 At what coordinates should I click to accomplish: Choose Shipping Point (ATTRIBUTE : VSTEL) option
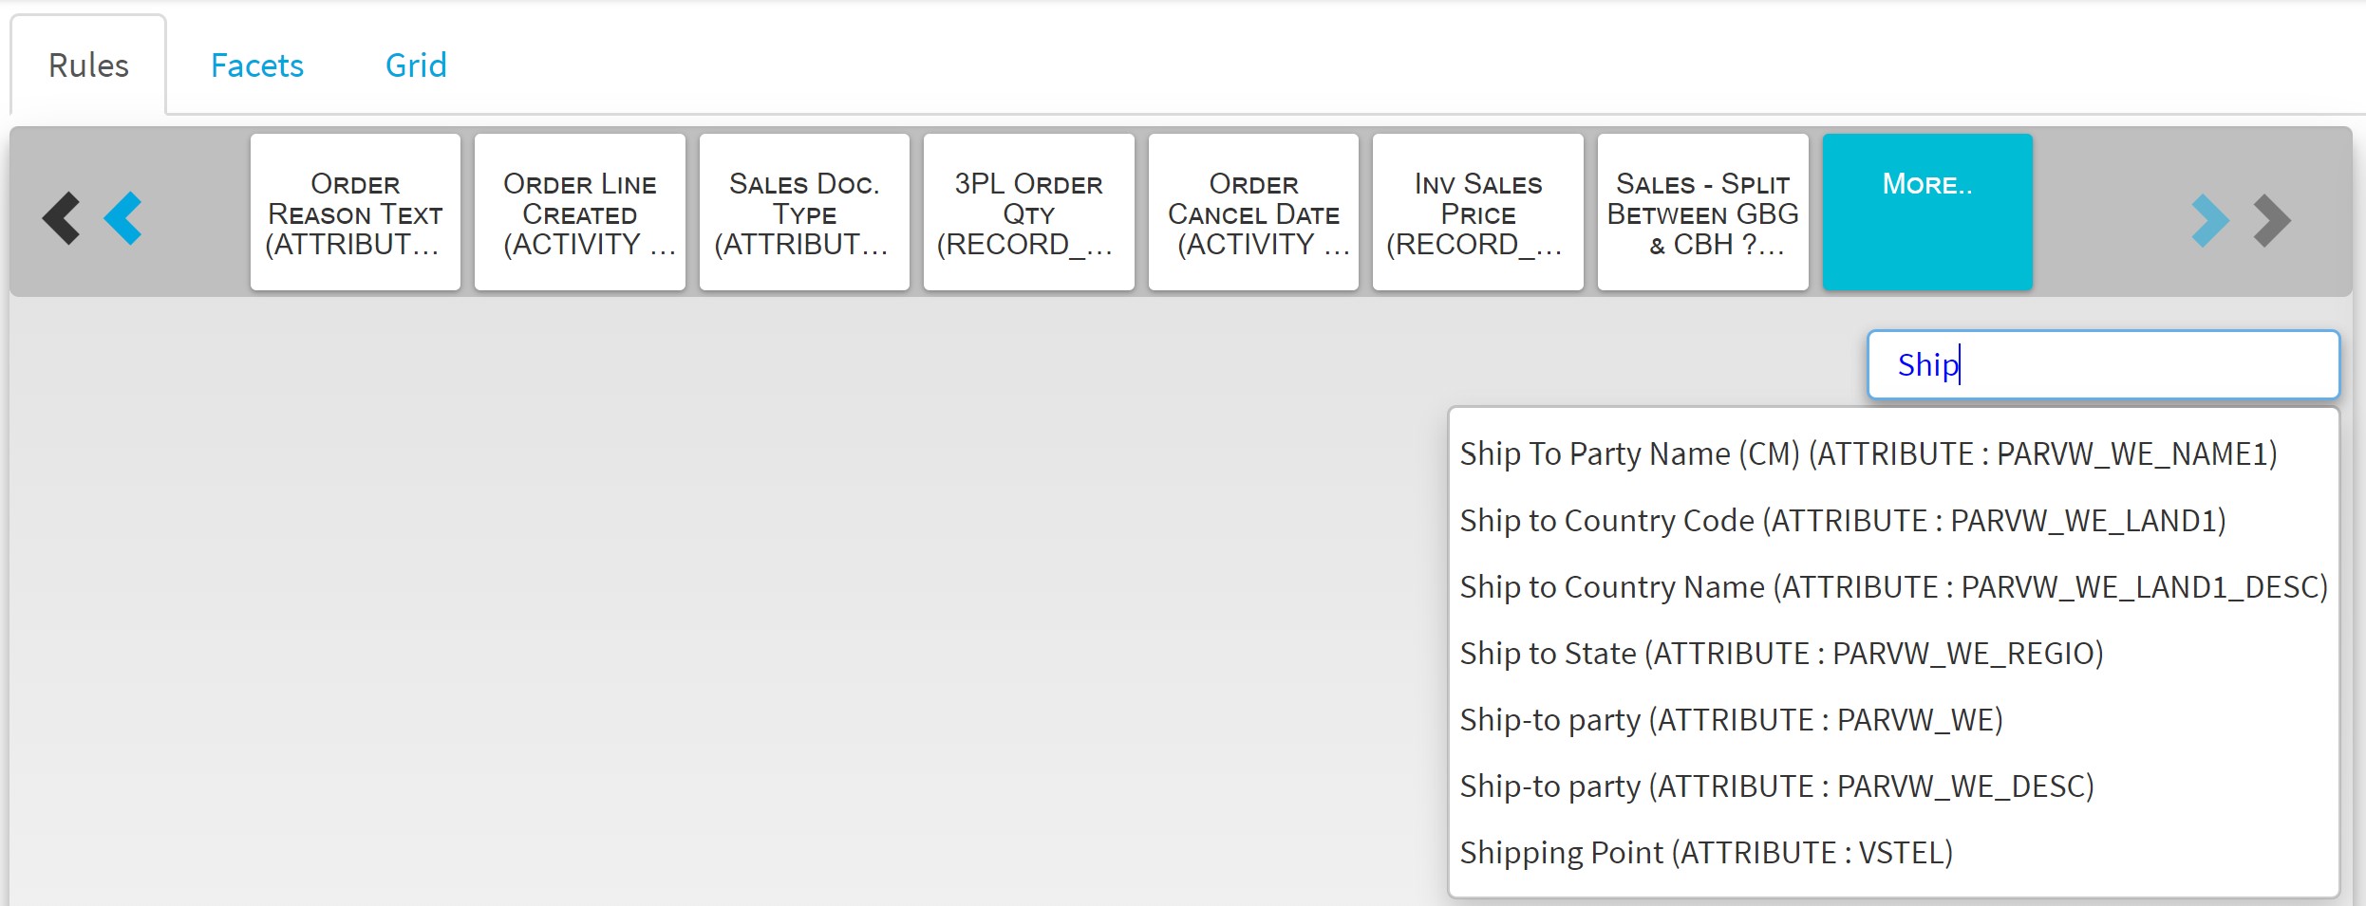(x=1706, y=852)
